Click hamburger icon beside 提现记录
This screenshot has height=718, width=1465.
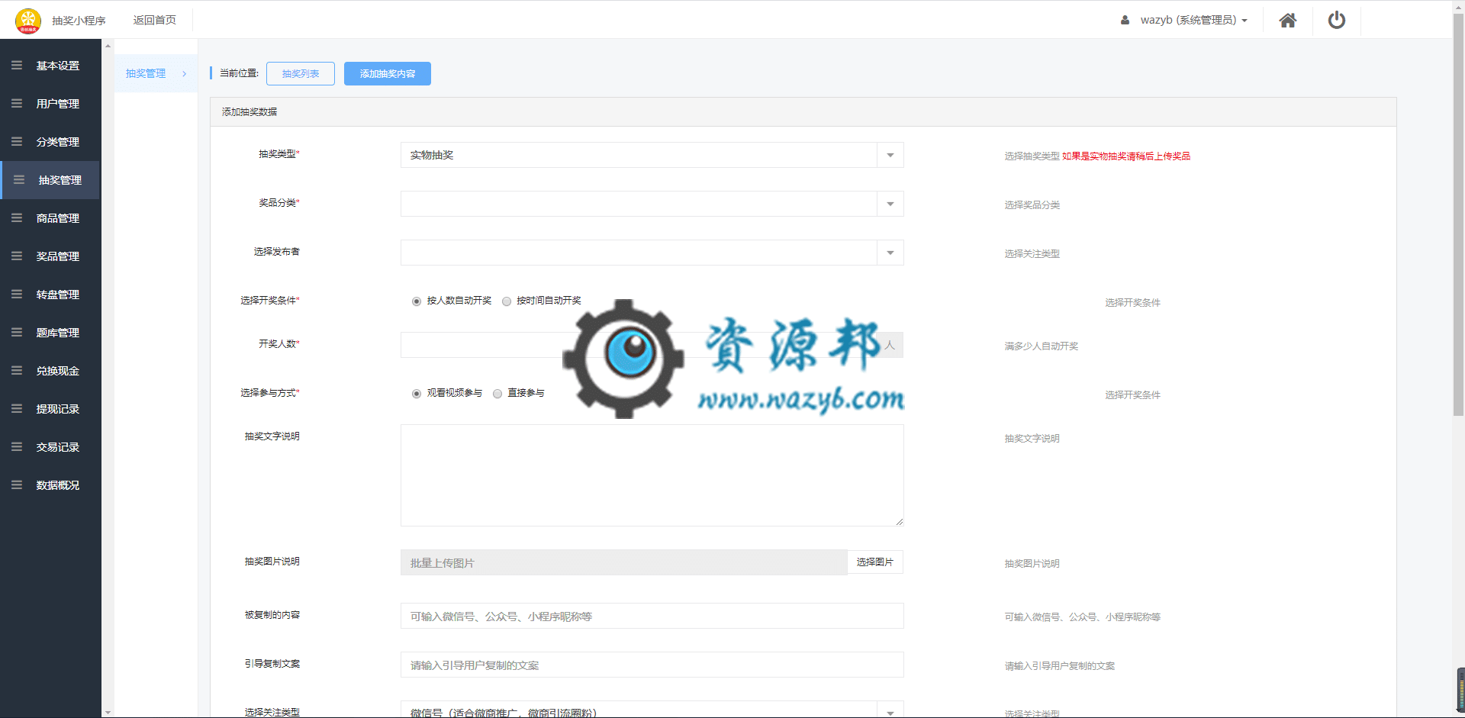17,409
